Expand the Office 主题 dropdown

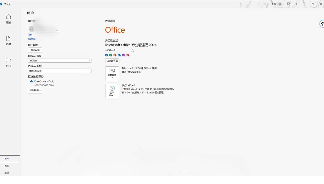(60, 71)
